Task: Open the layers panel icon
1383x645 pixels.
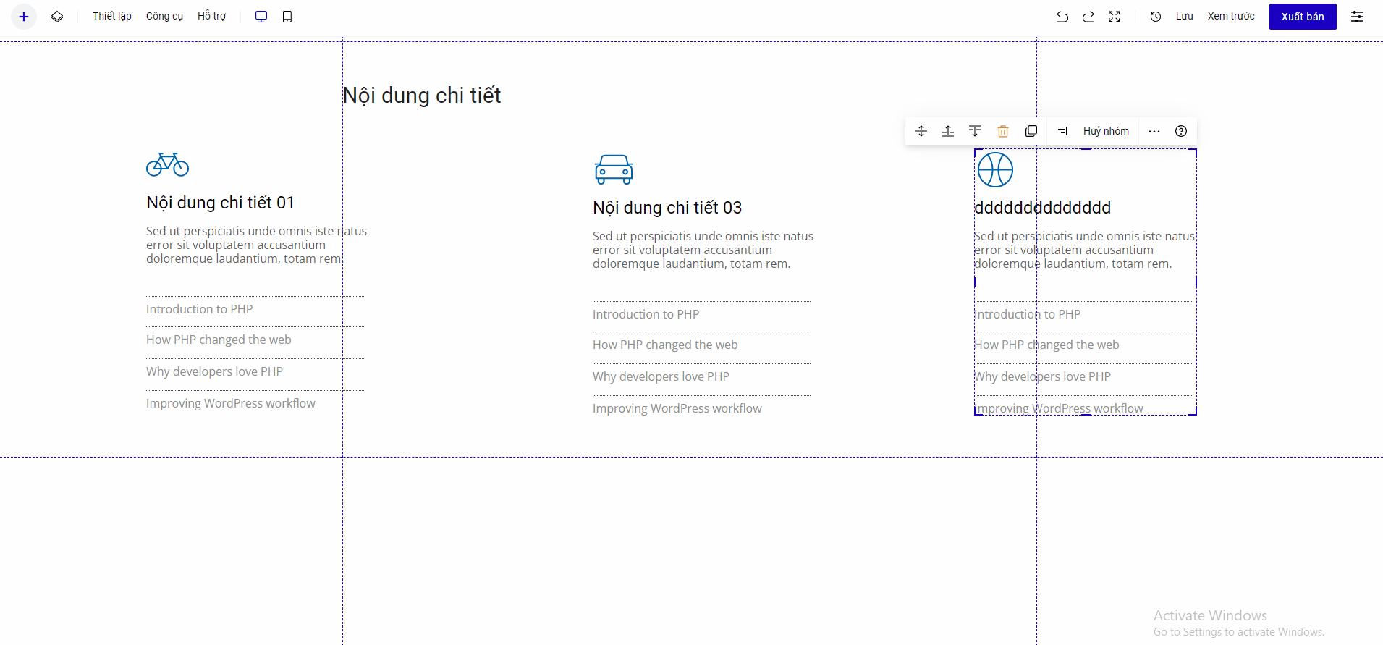Action: (57, 17)
